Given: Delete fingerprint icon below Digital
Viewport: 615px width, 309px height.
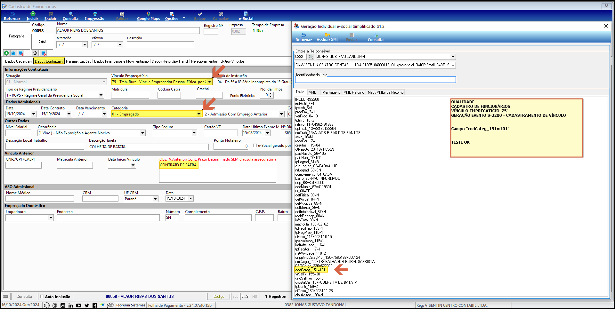Looking at the screenshot, I should point(44,53).
